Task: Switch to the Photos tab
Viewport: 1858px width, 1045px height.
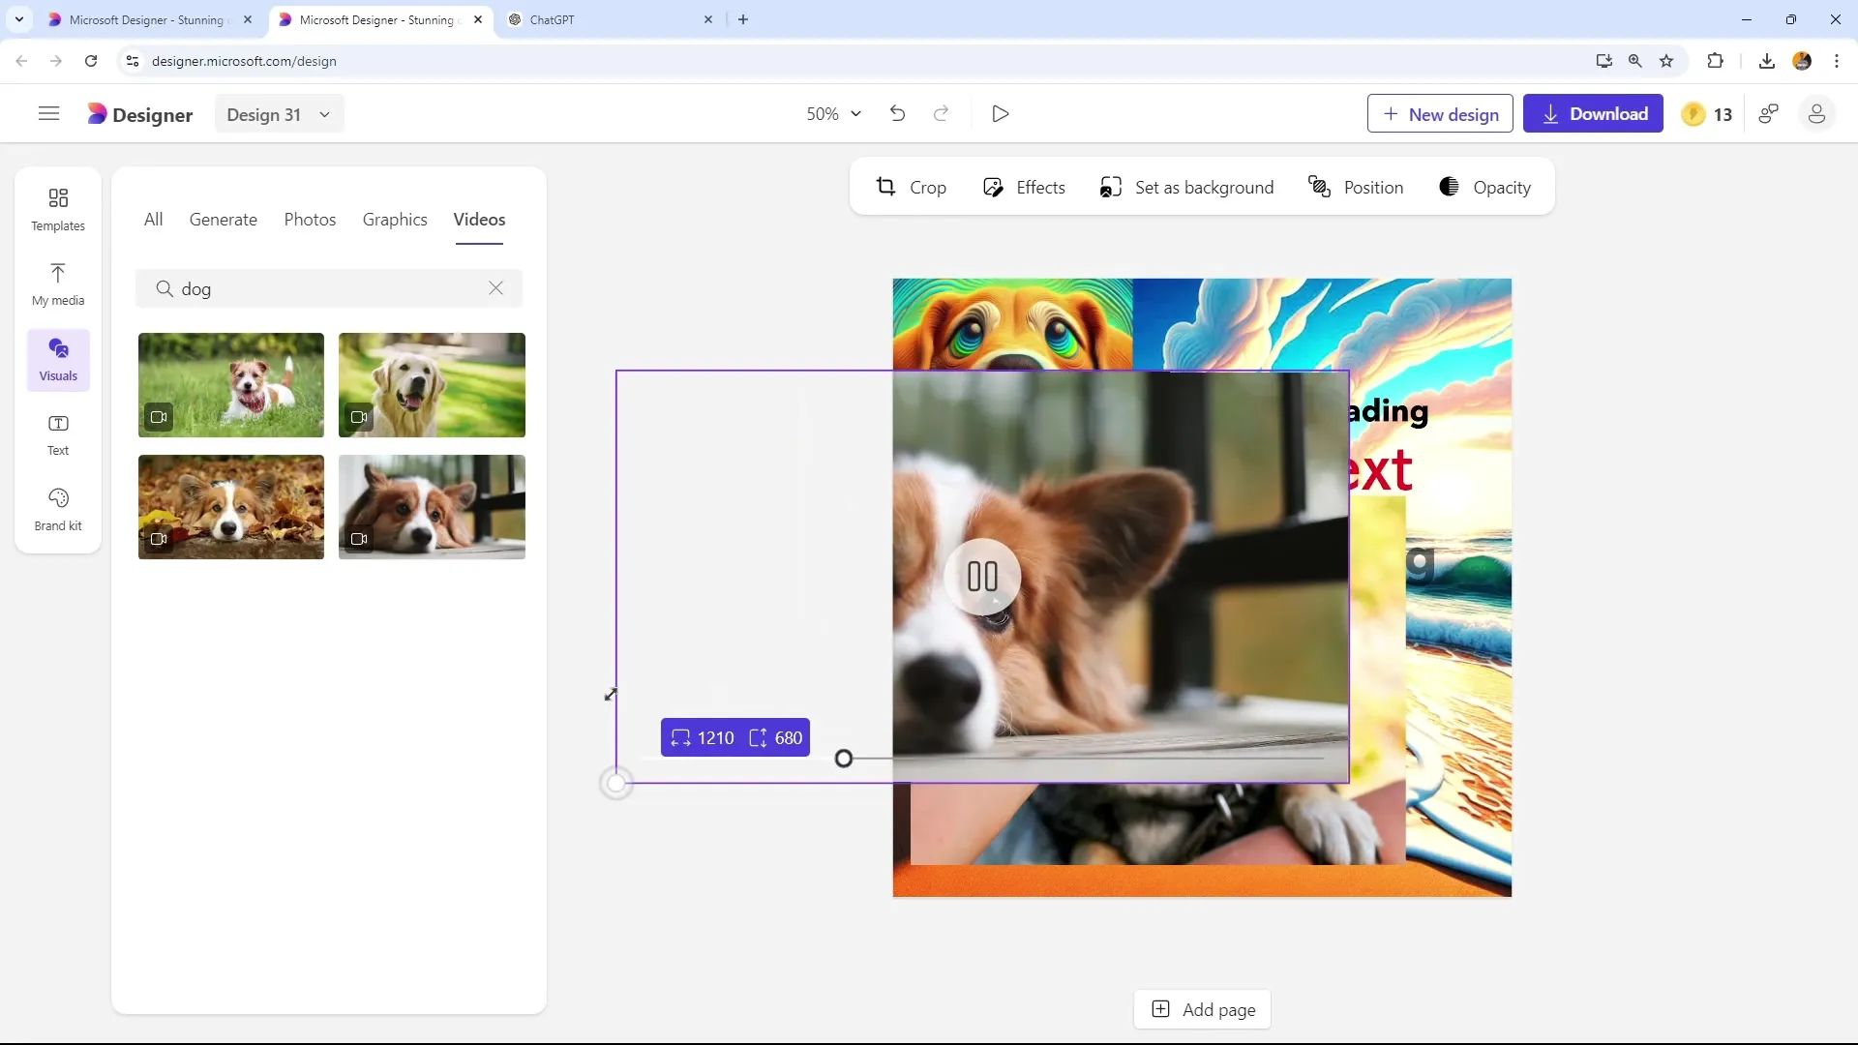Action: pyautogui.click(x=310, y=220)
